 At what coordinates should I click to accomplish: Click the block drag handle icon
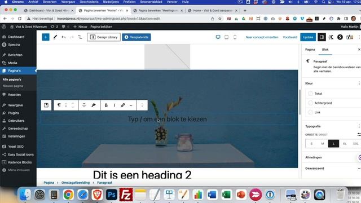point(66,105)
